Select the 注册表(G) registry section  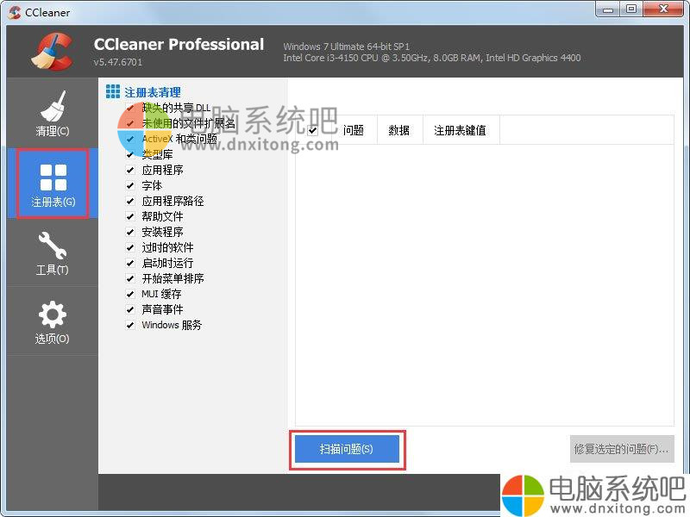click(x=53, y=184)
